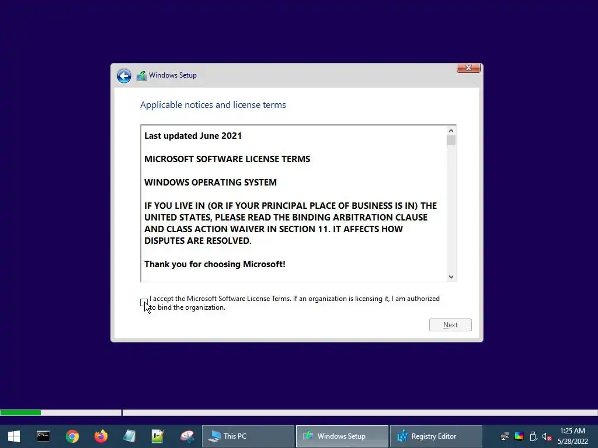
Task: Click 'MICROSOFT SOFTWARE LICENSE TERMS' heading
Action: click(x=227, y=159)
